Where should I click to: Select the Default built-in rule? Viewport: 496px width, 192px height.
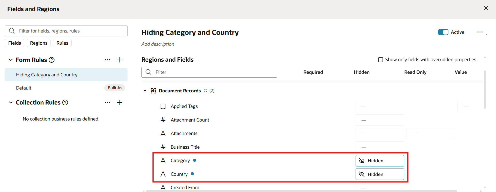[x=24, y=88]
